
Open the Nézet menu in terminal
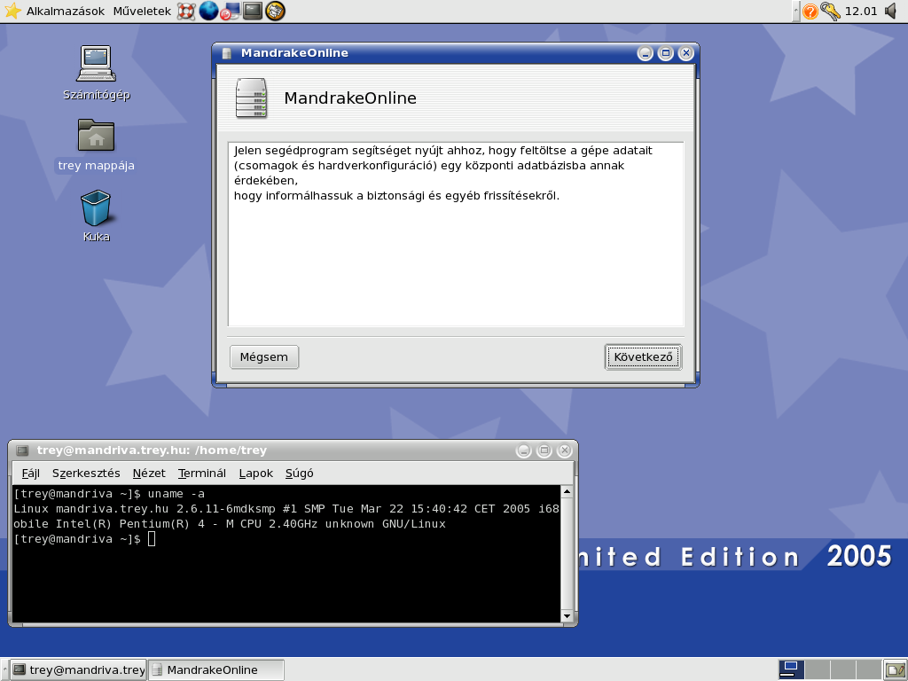pos(149,474)
